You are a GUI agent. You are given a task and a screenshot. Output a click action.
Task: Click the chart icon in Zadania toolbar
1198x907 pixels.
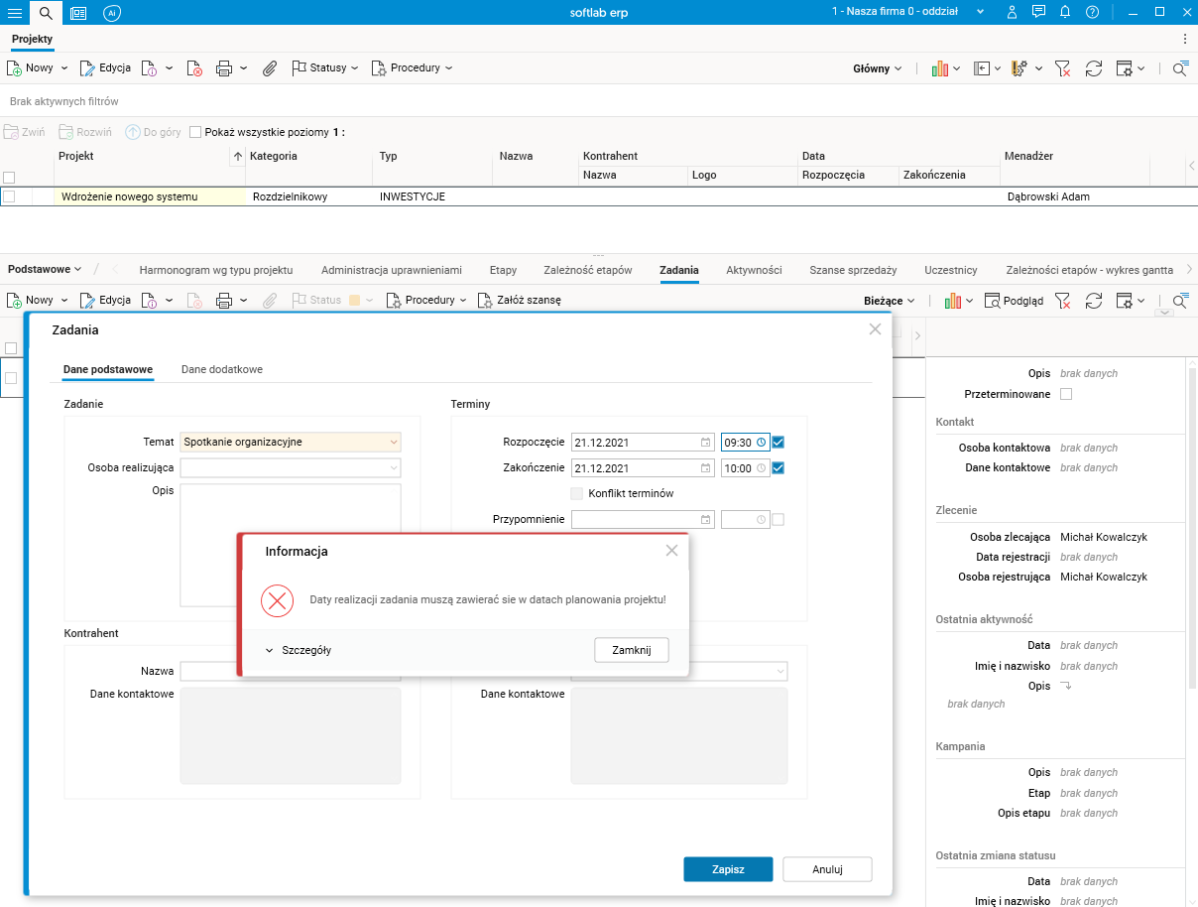click(953, 300)
